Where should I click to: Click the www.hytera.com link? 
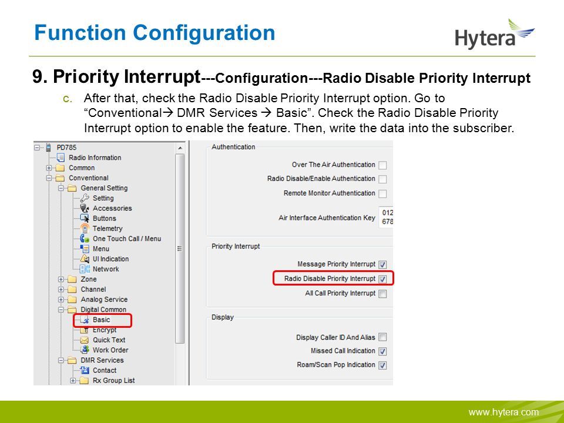pyautogui.click(x=503, y=412)
